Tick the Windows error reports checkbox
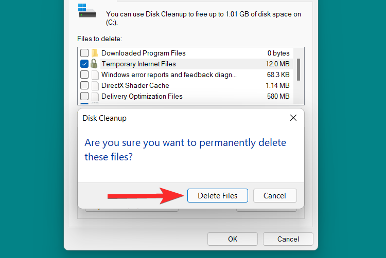The height and width of the screenshot is (258, 386). [x=84, y=75]
